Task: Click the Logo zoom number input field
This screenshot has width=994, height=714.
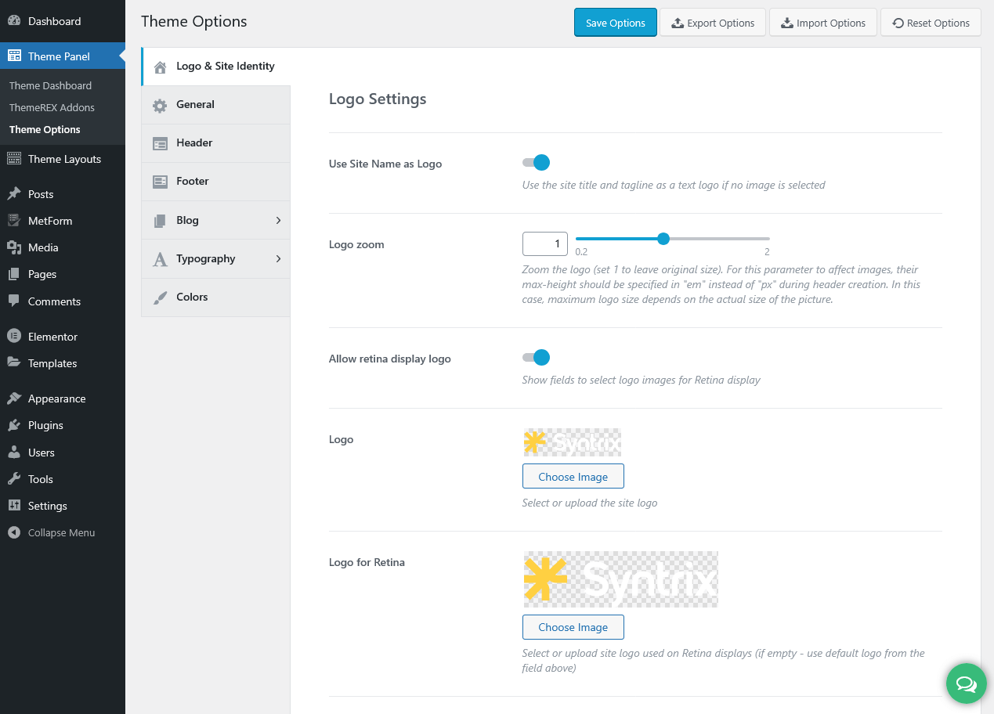Action: point(544,244)
